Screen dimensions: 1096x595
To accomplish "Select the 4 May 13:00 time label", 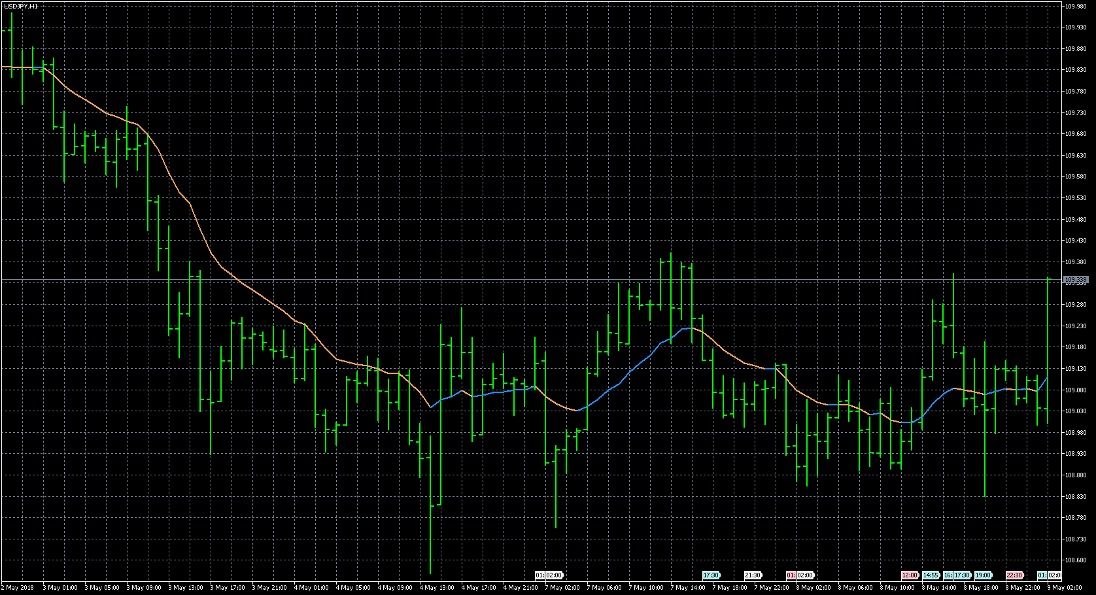I will (437, 588).
